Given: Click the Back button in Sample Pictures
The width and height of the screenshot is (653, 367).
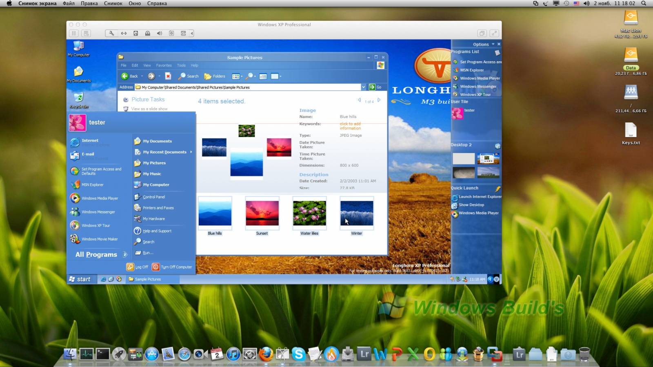Looking at the screenshot, I should coord(130,76).
